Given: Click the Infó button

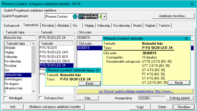Looking at the screenshot, I should pos(13,107).
